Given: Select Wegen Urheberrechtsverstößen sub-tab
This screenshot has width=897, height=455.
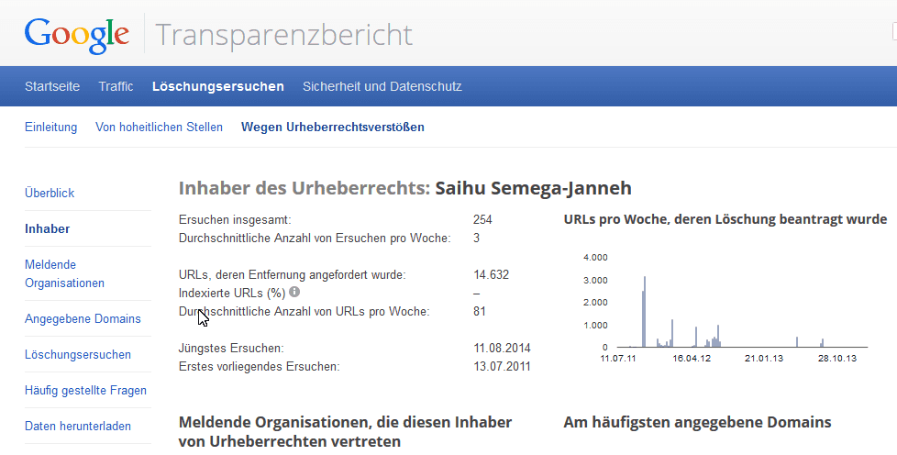Looking at the screenshot, I should click(x=333, y=128).
